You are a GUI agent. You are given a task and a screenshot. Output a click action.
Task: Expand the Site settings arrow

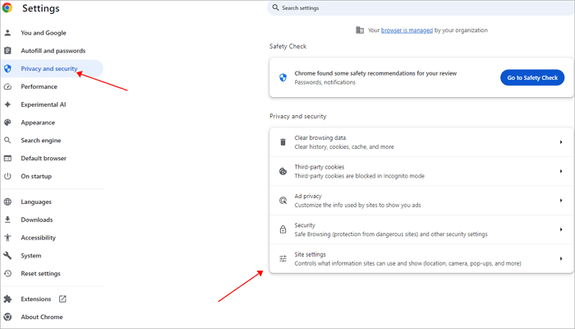point(561,259)
